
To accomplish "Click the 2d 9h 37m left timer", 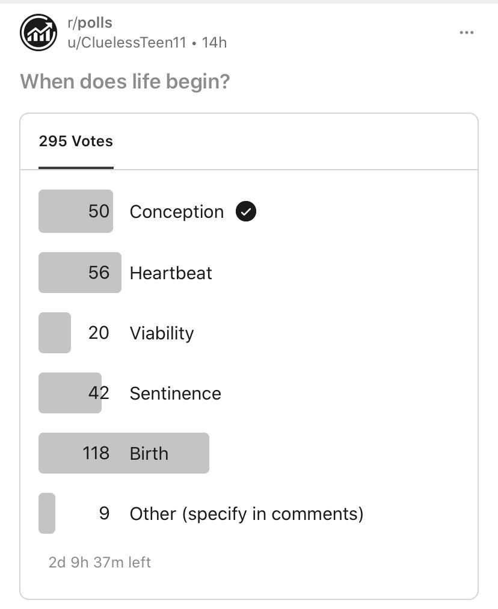I will click(100, 563).
